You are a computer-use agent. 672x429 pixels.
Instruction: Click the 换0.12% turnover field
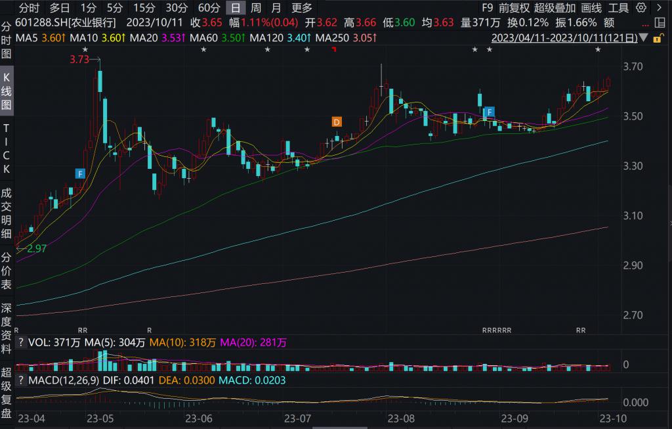point(528,23)
